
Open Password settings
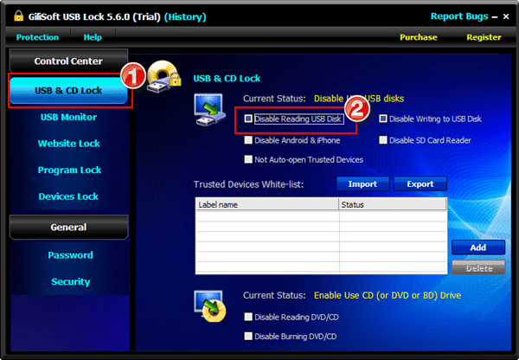point(70,255)
